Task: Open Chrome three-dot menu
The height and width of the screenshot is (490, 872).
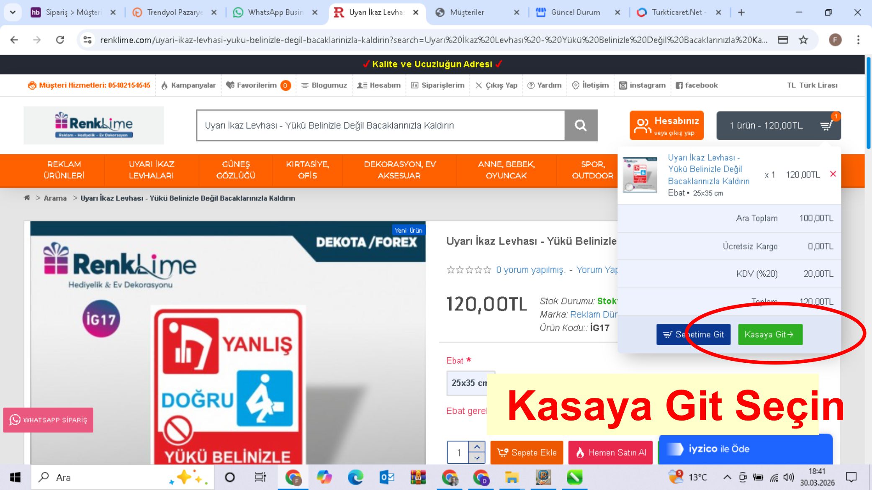Action: 858,40
